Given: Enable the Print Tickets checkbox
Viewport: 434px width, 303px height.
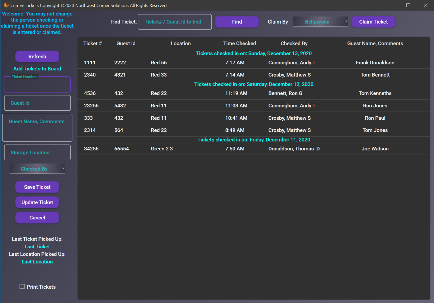Looking at the screenshot, I should point(22,286).
